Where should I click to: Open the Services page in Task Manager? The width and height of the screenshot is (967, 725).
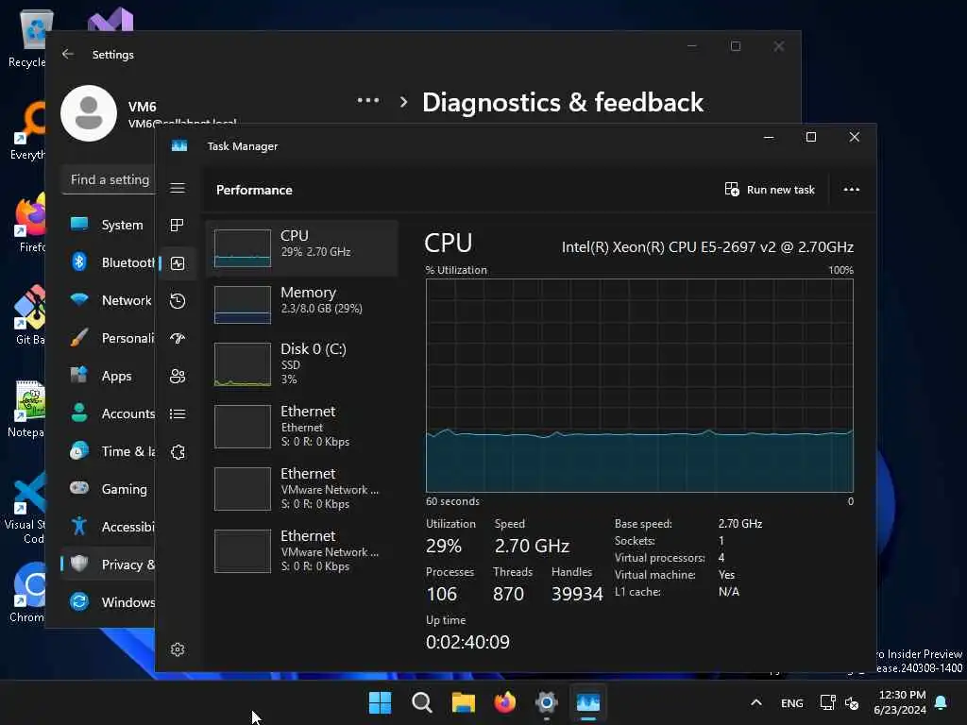(178, 452)
